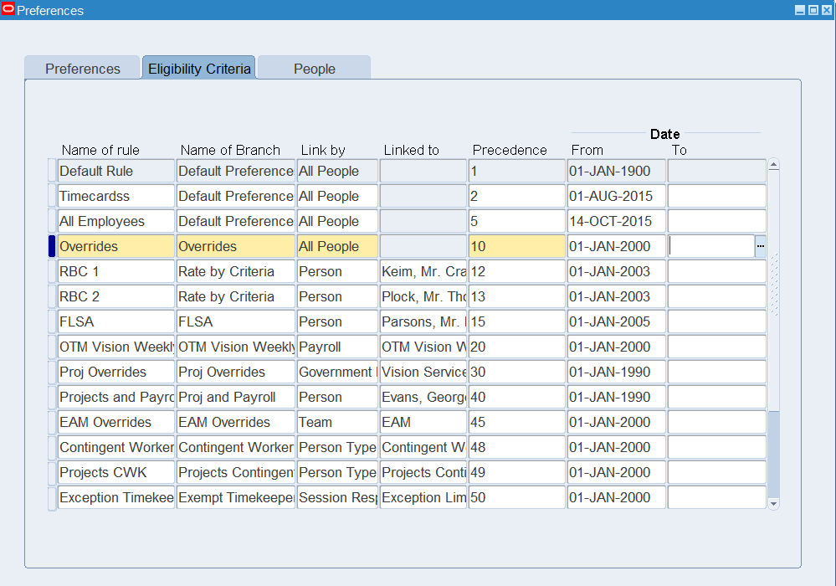
Task: Click Link by field showing Team
Action: [337, 422]
